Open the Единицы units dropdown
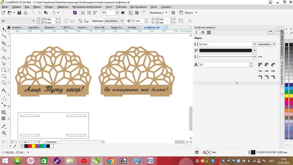 pyautogui.click(x=122, y=21)
